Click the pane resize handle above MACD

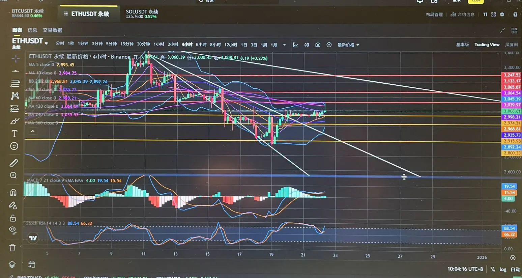tap(404, 177)
